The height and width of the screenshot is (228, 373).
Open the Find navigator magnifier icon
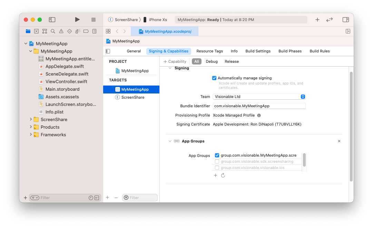pos(53,31)
